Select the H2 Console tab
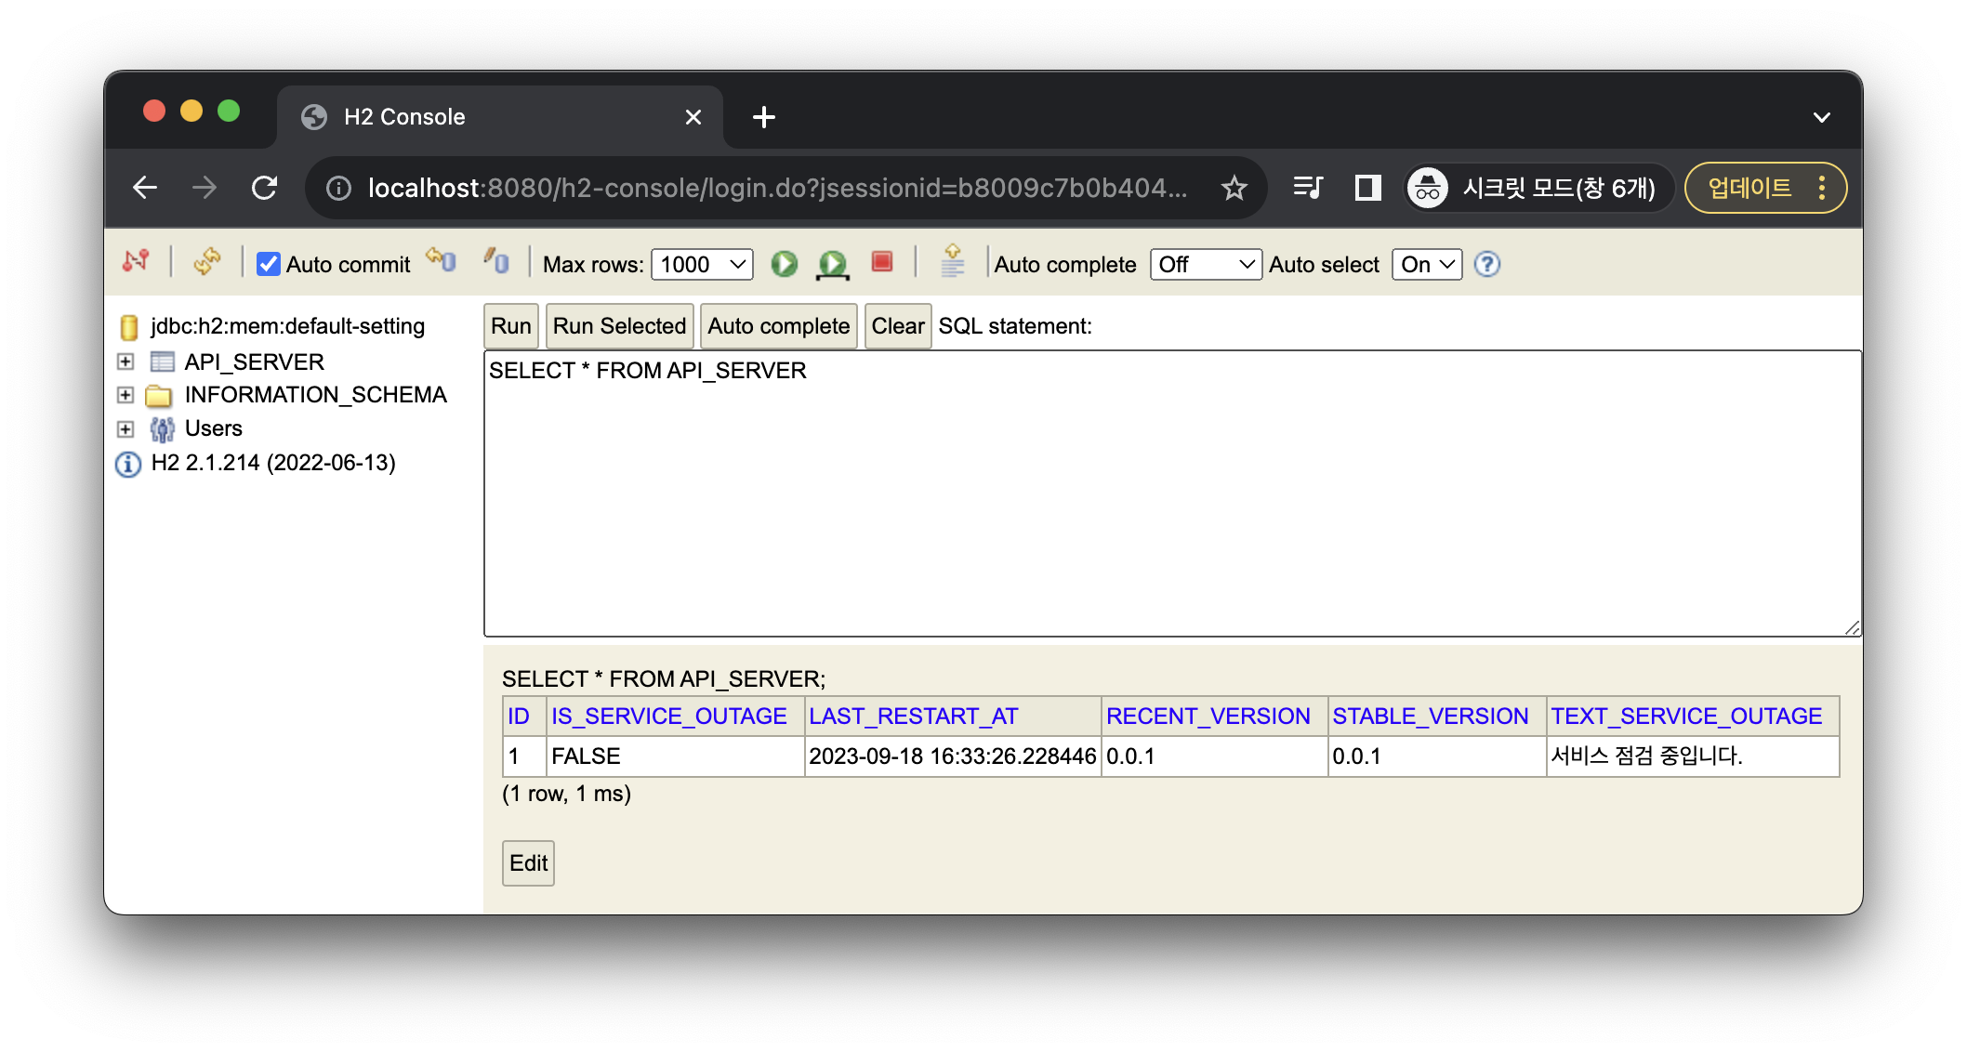The width and height of the screenshot is (1967, 1052). click(499, 117)
